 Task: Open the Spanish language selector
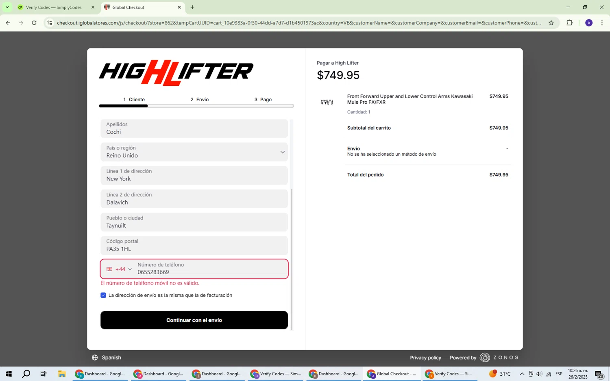coord(106,358)
